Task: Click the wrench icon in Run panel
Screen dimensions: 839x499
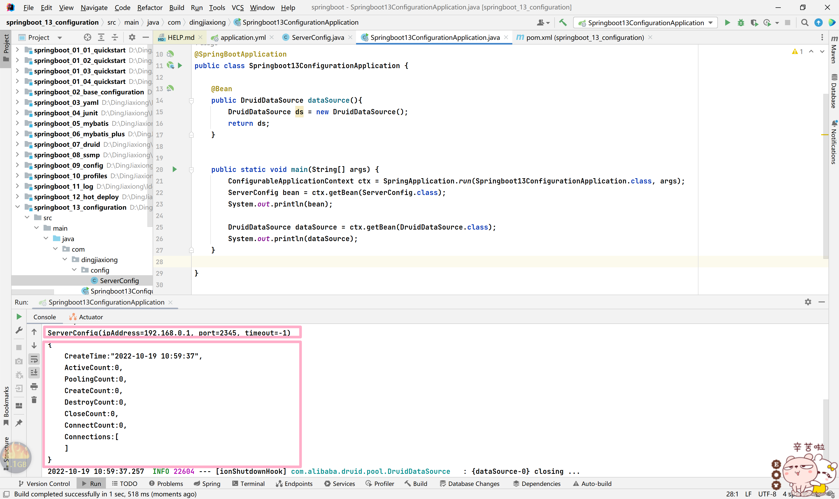Action: click(x=19, y=330)
